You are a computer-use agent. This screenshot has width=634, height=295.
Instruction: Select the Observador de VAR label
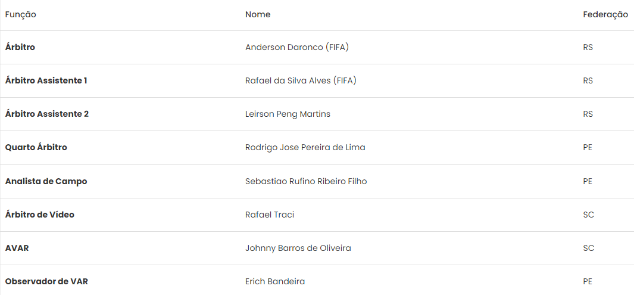(x=46, y=281)
